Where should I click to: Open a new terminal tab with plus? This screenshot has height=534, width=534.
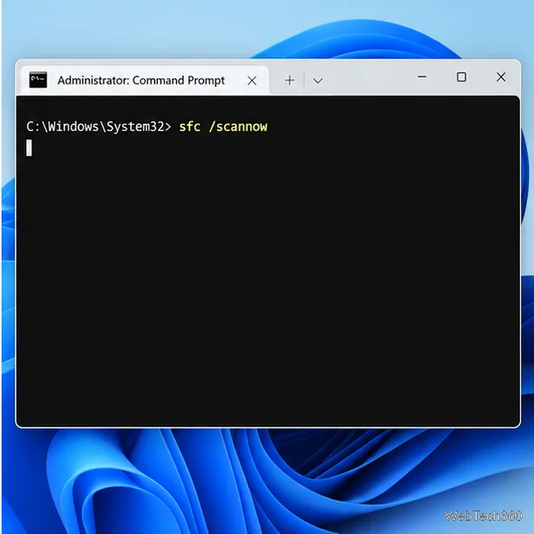coord(289,81)
